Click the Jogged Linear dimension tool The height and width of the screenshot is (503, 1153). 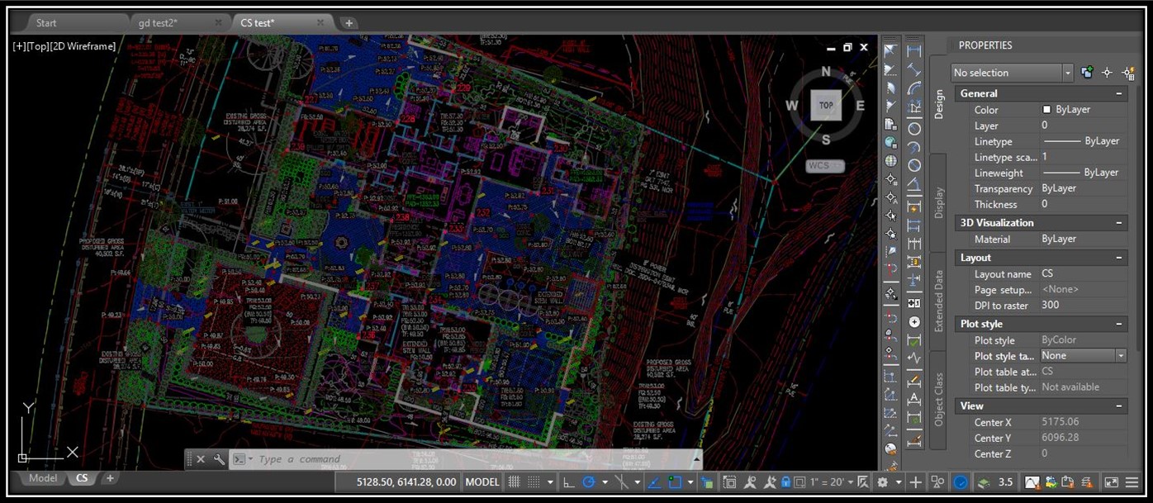(914, 358)
